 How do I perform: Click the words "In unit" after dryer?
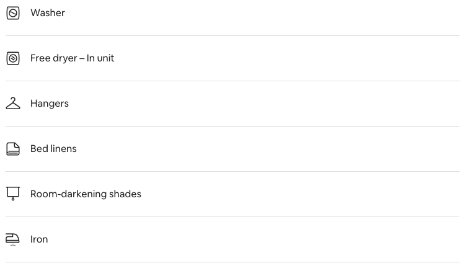(x=100, y=58)
